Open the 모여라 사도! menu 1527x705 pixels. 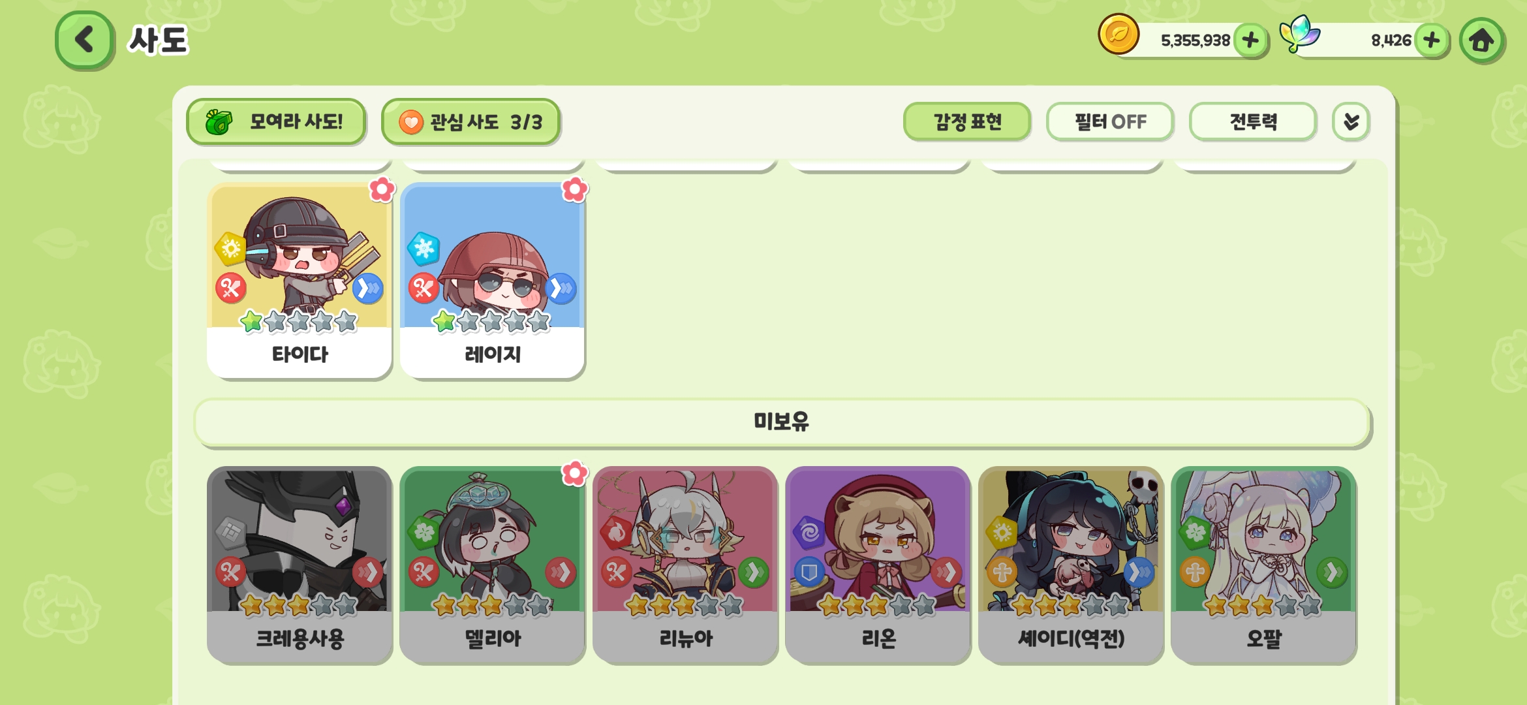pyautogui.click(x=275, y=121)
